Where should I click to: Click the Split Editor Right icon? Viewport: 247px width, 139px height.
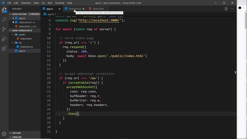[226, 9]
